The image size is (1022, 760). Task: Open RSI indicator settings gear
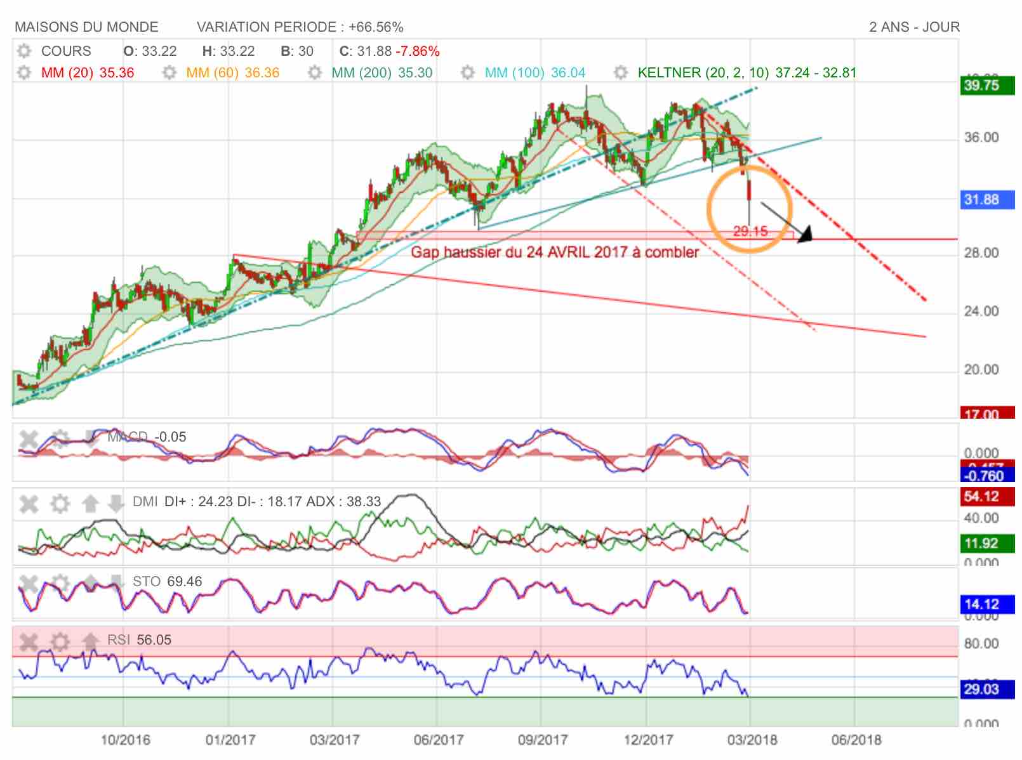pyautogui.click(x=60, y=641)
